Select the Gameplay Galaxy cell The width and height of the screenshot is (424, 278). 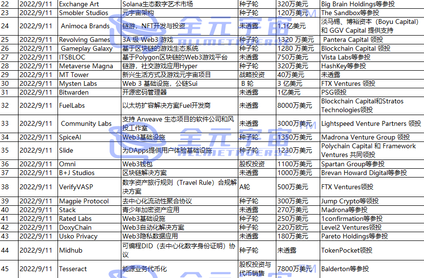click(x=89, y=48)
